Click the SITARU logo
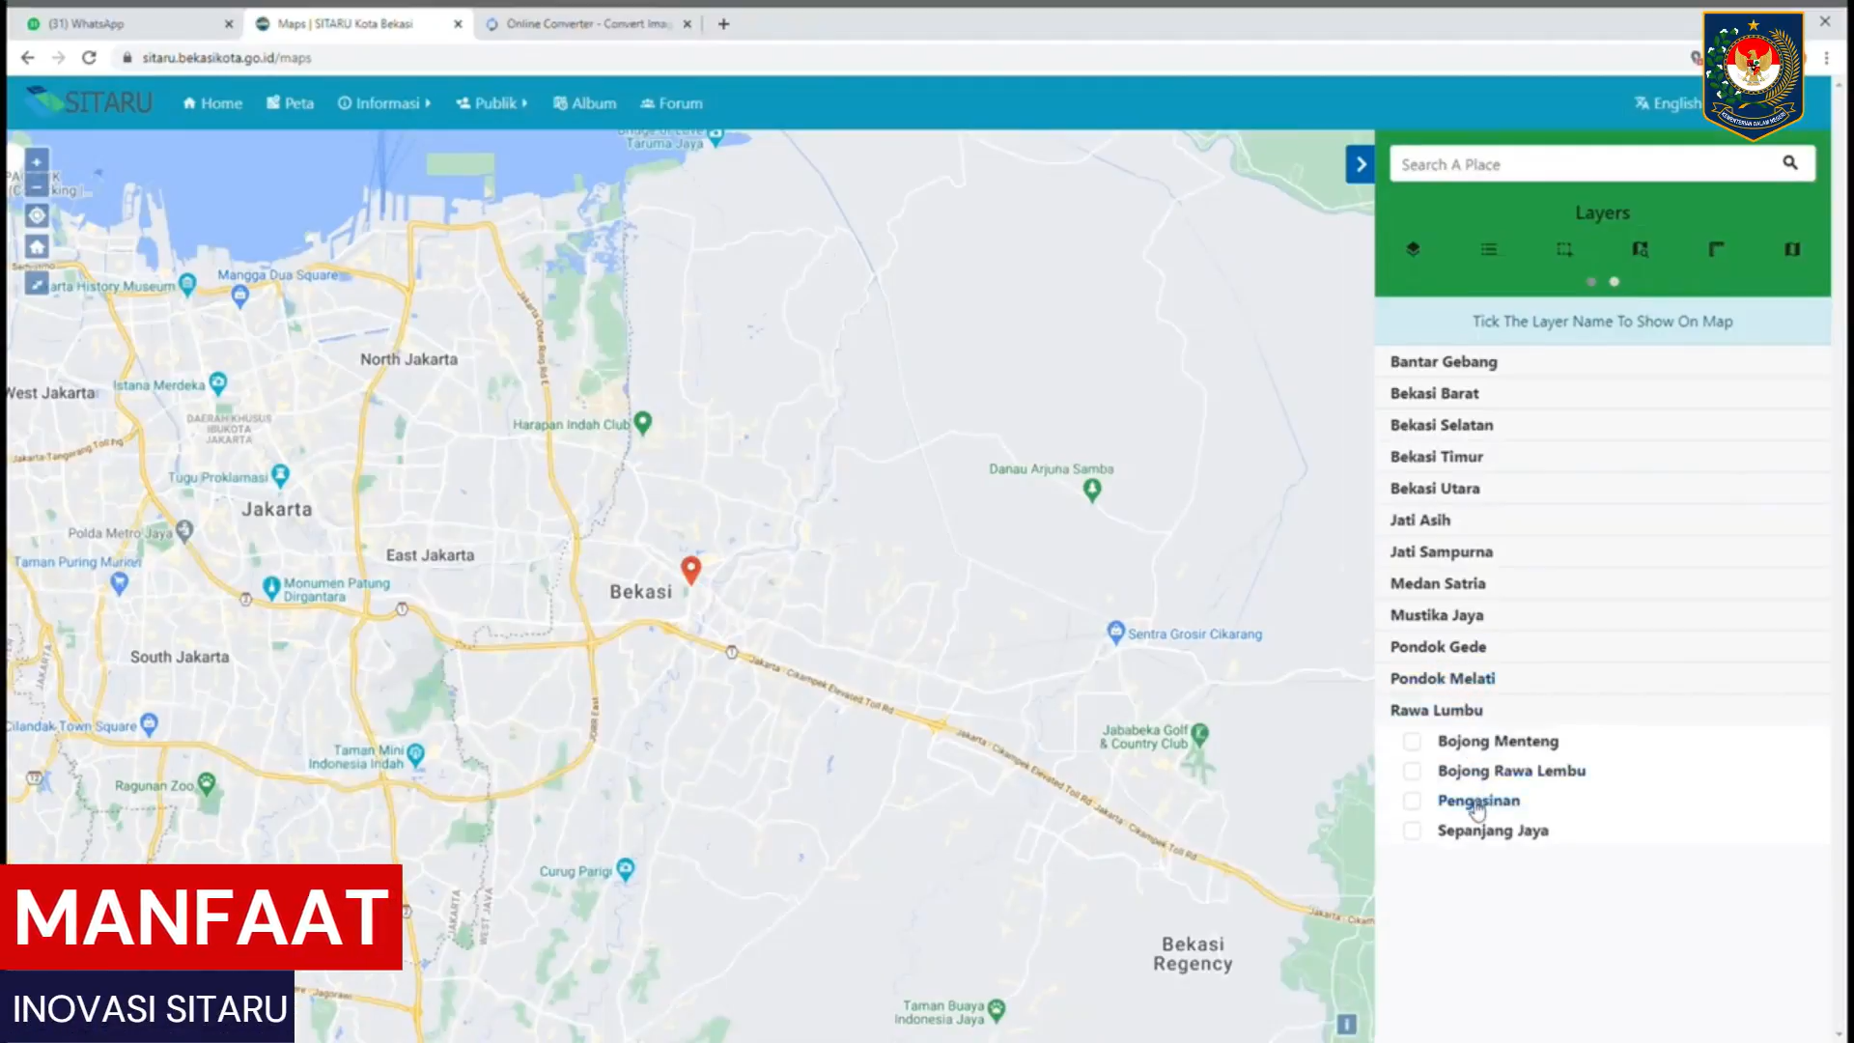The width and height of the screenshot is (1854, 1043). [89, 101]
